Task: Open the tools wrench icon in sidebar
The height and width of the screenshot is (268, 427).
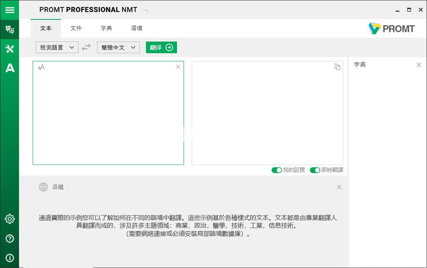Action: tap(10, 49)
